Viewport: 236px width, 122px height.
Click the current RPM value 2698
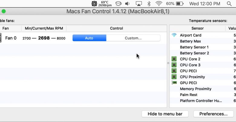(44, 38)
